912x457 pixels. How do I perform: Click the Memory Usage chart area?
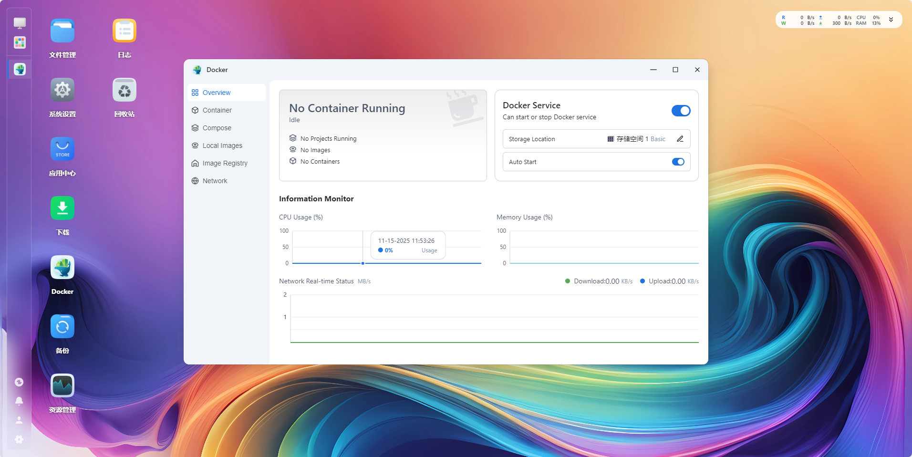click(604, 247)
